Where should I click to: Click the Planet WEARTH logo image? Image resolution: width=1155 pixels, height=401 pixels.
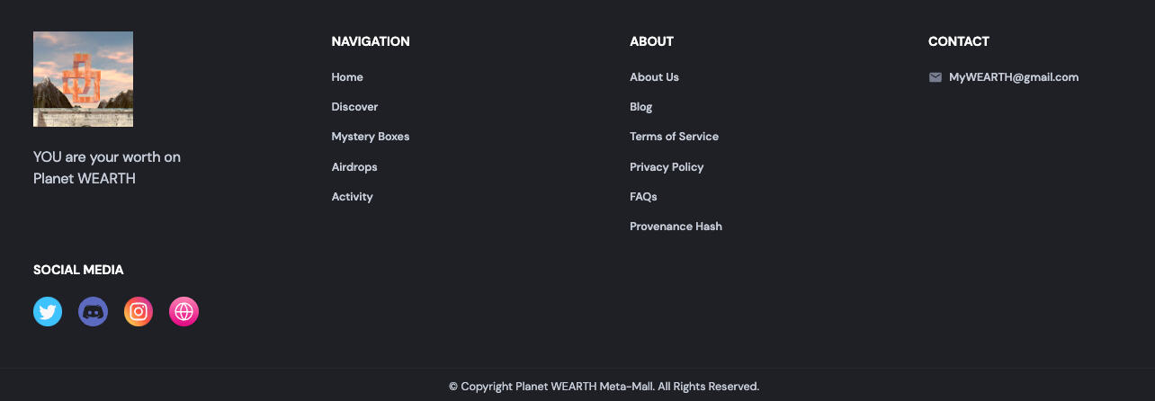(x=83, y=79)
